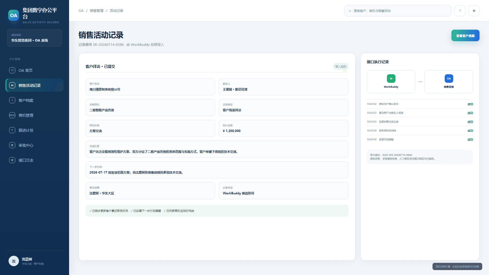The height and width of the screenshot is (275, 489).
Task: Click the 沟通纪要 summary text
Action: (164, 152)
